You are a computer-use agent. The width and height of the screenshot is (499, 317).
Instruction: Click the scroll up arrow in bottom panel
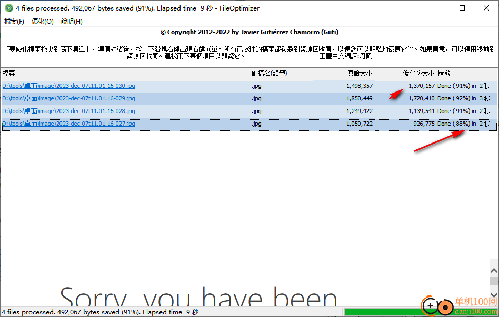(x=494, y=271)
